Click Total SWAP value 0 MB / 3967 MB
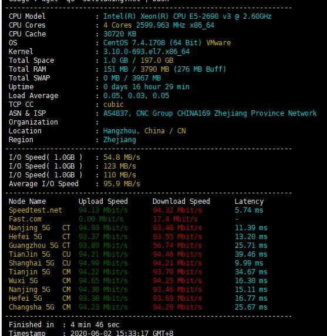Viewport: 327px width, 336px height. (132, 78)
